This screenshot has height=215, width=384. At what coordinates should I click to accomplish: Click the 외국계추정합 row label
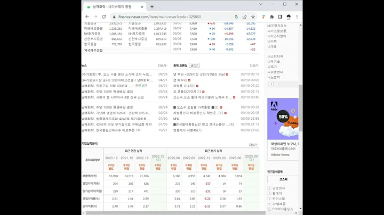(x=93, y=51)
